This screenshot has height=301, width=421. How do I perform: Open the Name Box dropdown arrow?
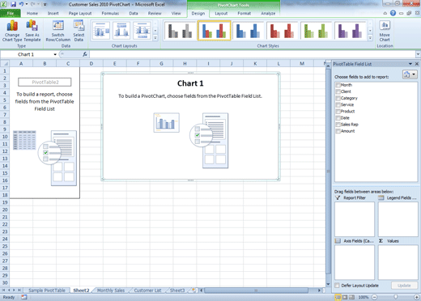(55, 54)
